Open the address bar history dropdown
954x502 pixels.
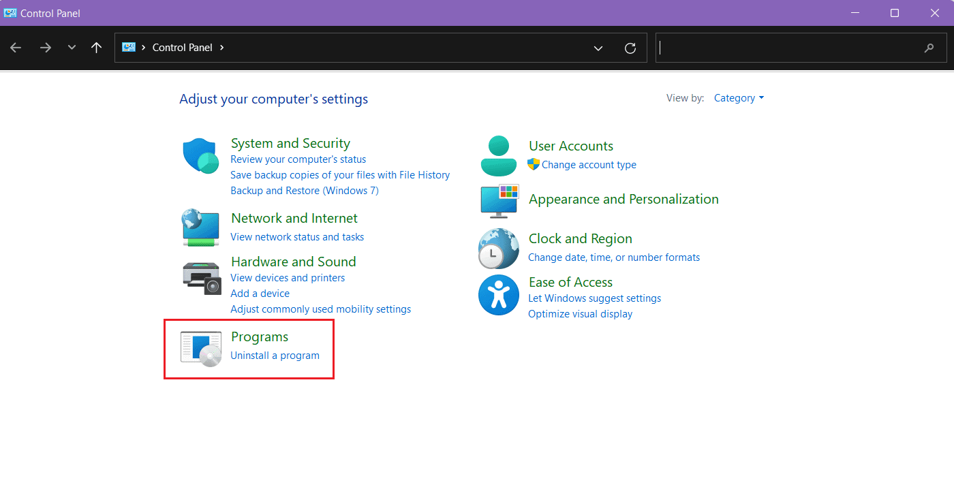click(x=598, y=48)
